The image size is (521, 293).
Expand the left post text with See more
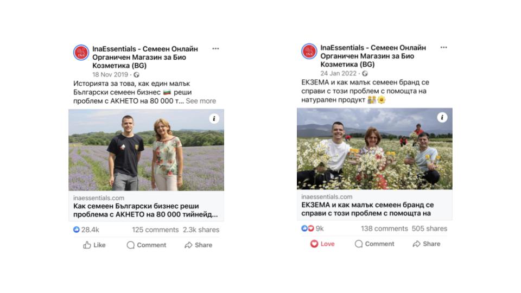201,101
